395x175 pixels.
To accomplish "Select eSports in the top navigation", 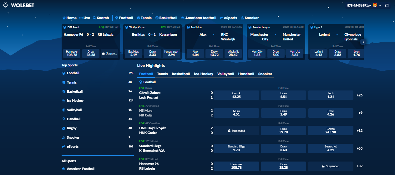I will [228, 18].
